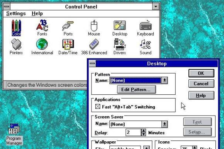Viewport: 224px width, 149px height.
Task: Increase the screen saver Delay stepper
Action: click(x=143, y=131)
